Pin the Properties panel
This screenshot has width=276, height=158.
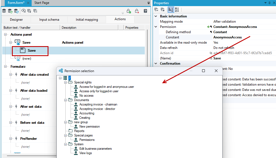pos(269,3)
